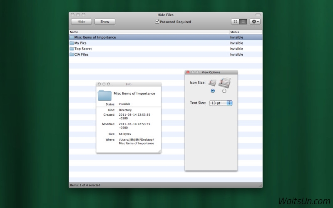The width and height of the screenshot is (333, 208).
Task: Click the My Pics folder icon
Action: (72, 43)
